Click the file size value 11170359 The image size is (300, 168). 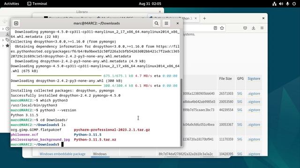pyautogui.click(x=226, y=139)
